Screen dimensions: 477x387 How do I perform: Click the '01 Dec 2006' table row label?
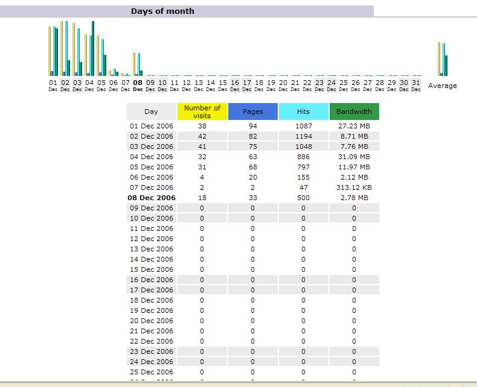(x=151, y=126)
